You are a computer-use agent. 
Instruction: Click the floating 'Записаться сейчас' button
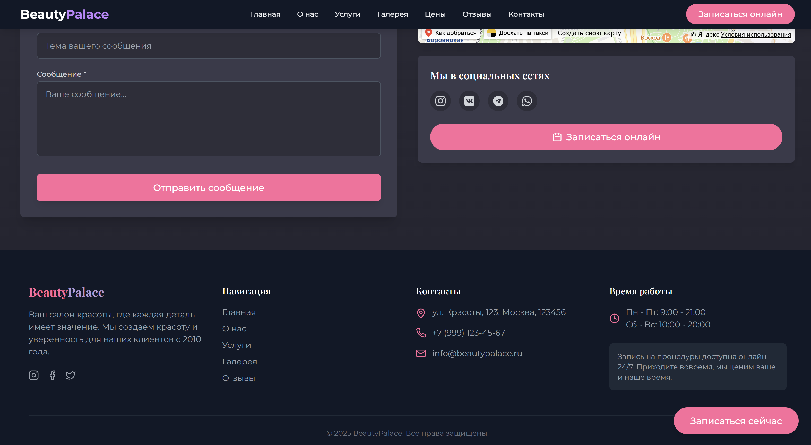pos(736,421)
